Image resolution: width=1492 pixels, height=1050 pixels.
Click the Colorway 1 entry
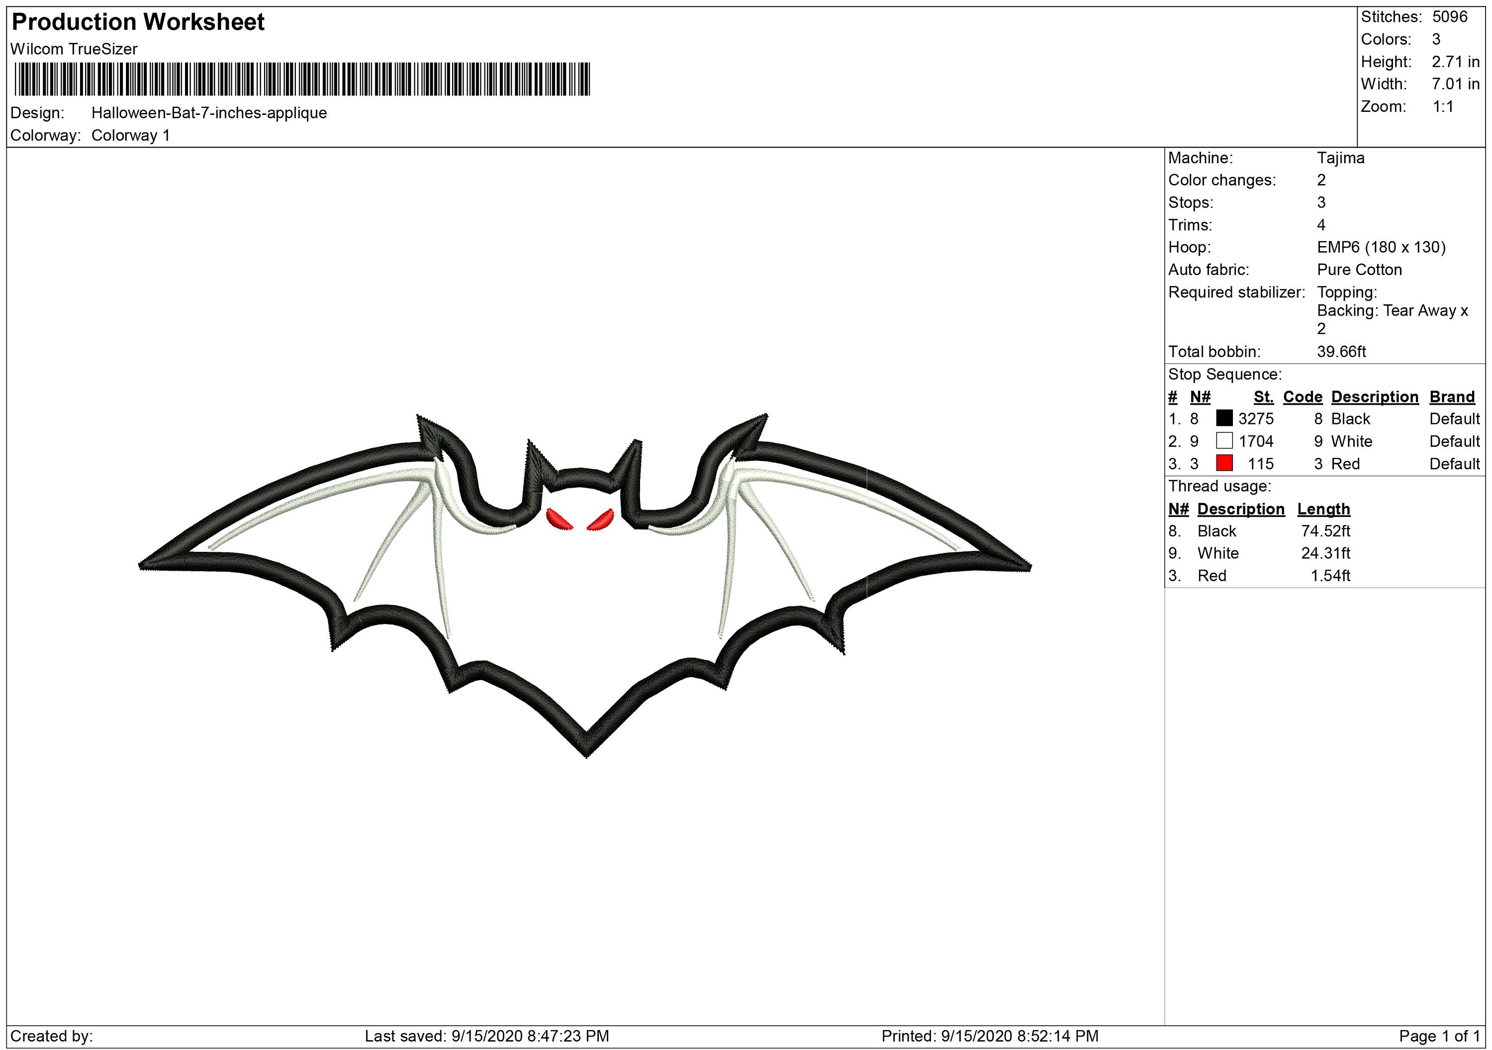pyautogui.click(x=132, y=135)
